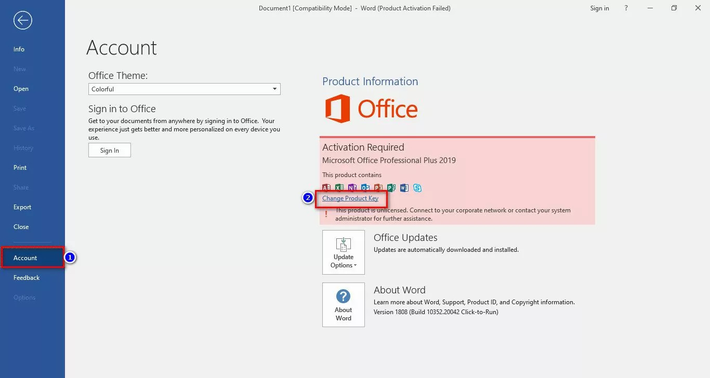Click the OneNote product icon
710x378 pixels.
click(352, 188)
